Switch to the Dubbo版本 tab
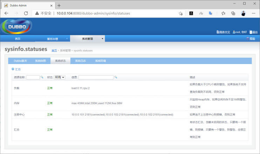Screen dimensions: 260x154 coord(20,61)
